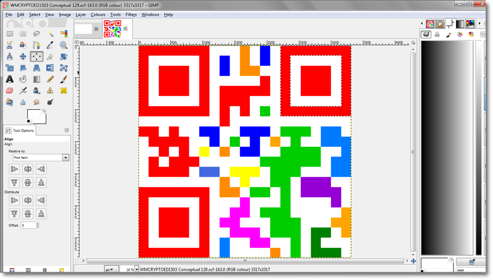493x280 pixels.
Task: Click the active Alignment tool
Action: pos(37,56)
